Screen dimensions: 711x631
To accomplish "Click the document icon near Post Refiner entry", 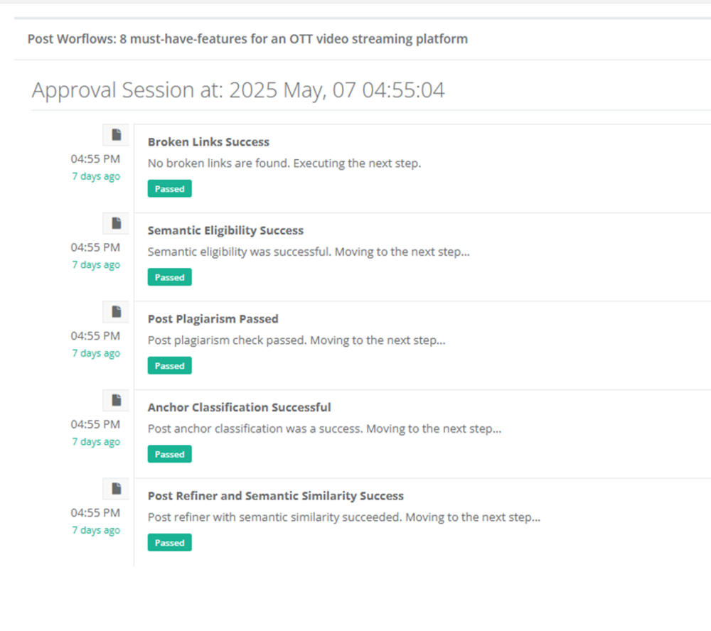I will pyautogui.click(x=116, y=488).
